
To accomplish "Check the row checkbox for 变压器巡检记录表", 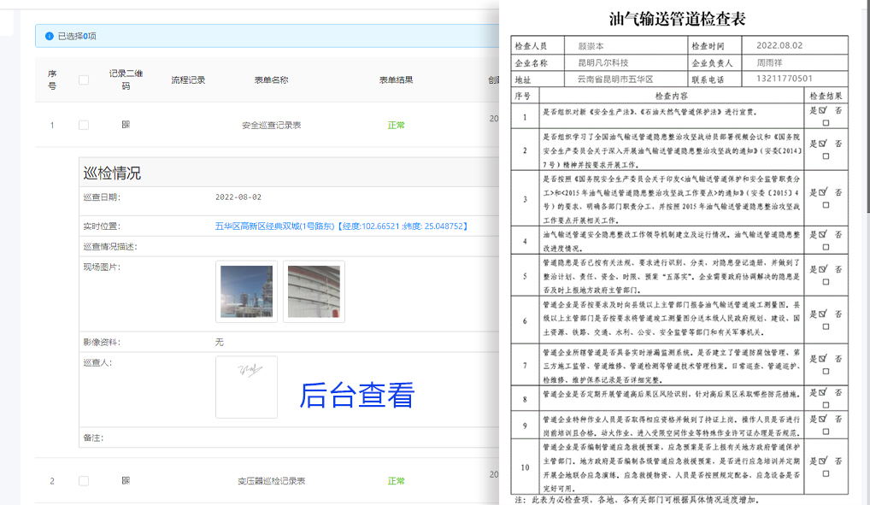I will coord(83,480).
